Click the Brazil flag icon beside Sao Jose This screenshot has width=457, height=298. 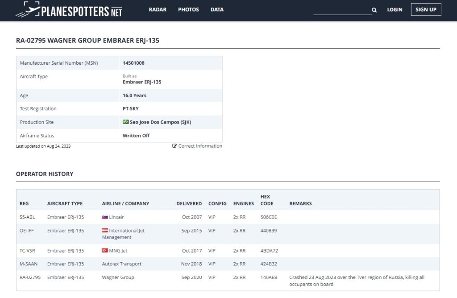click(126, 122)
